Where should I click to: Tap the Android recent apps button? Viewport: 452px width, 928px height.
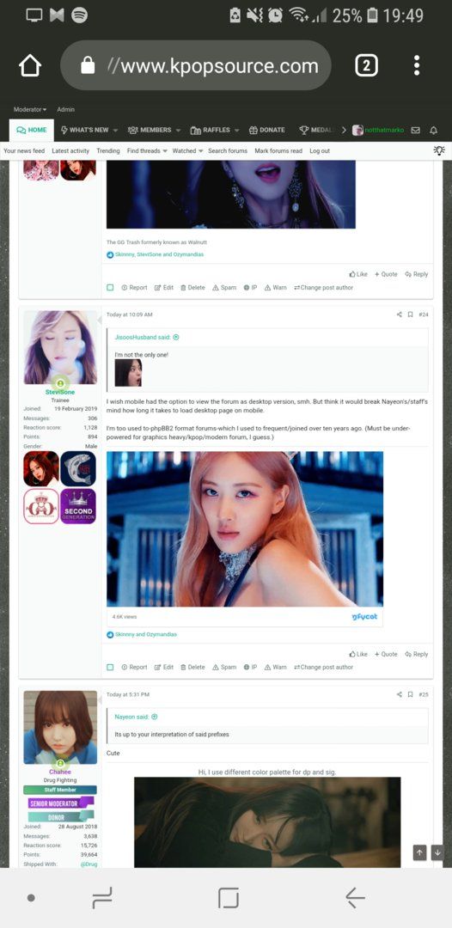point(101,898)
